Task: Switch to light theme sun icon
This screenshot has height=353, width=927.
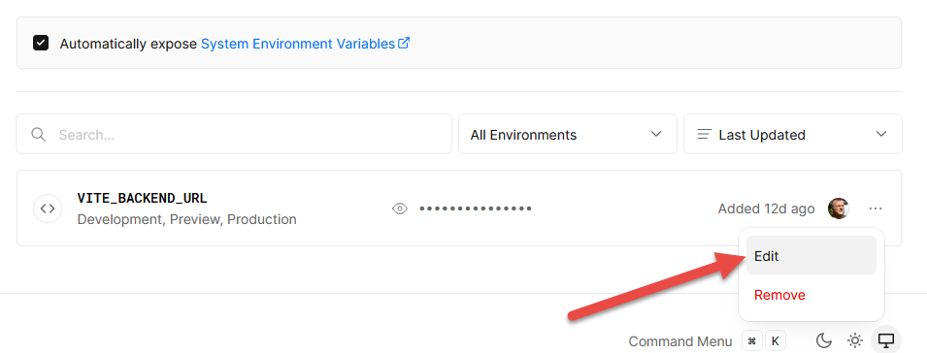Action: pyautogui.click(x=855, y=340)
